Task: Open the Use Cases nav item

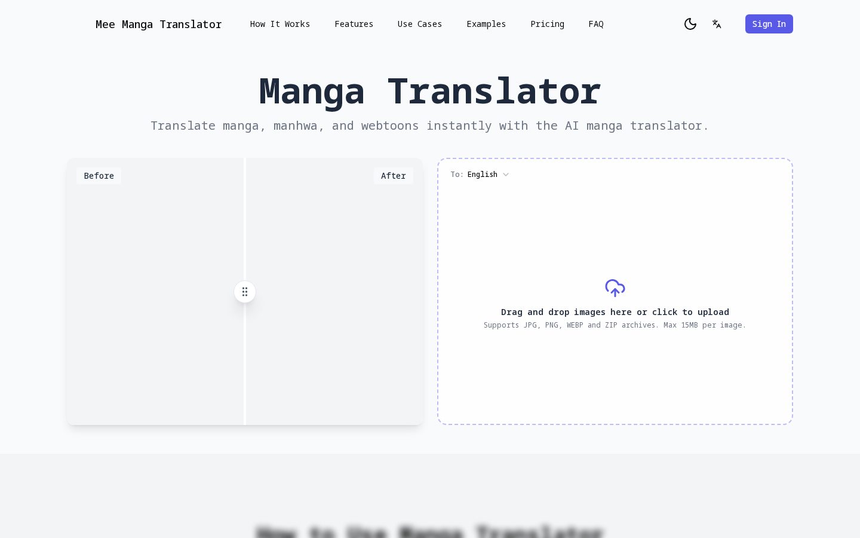Action: click(420, 24)
